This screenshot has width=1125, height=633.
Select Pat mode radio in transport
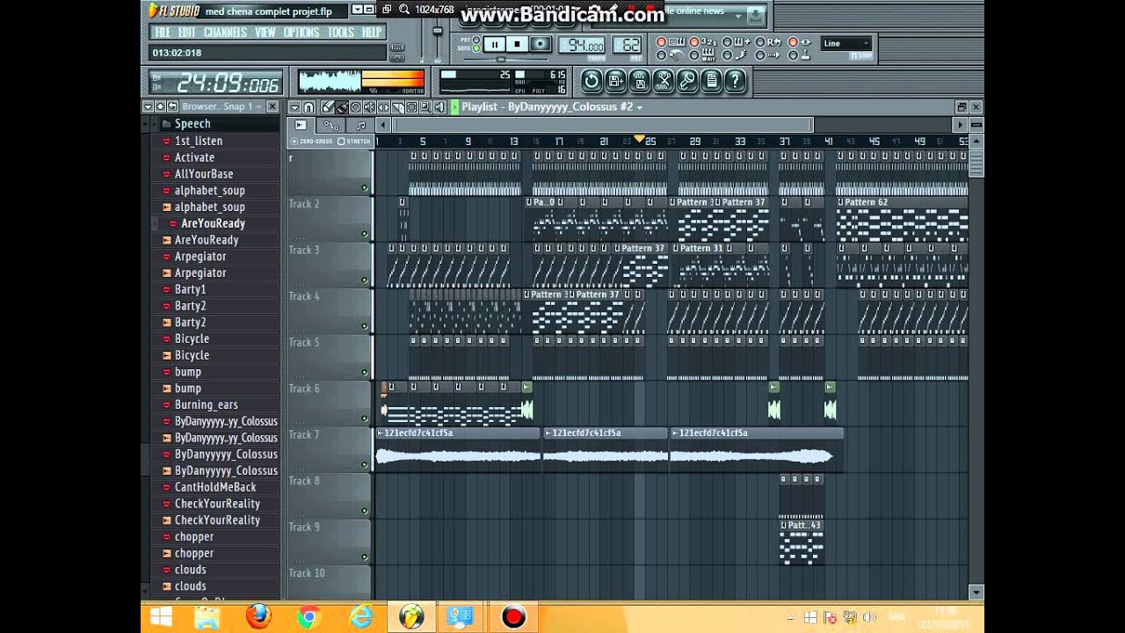[x=476, y=40]
